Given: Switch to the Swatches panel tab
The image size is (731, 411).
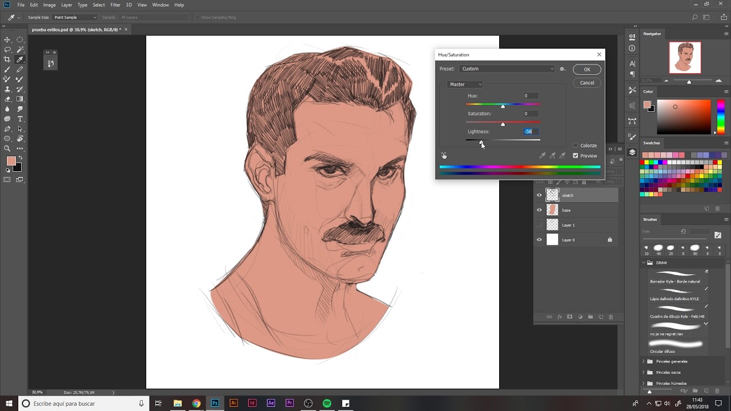Looking at the screenshot, I should click(x=652, y=143).
